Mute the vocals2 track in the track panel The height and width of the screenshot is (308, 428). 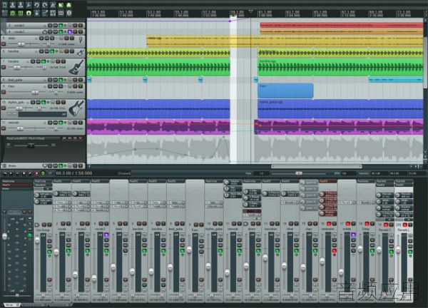click(x=75, y=26)
